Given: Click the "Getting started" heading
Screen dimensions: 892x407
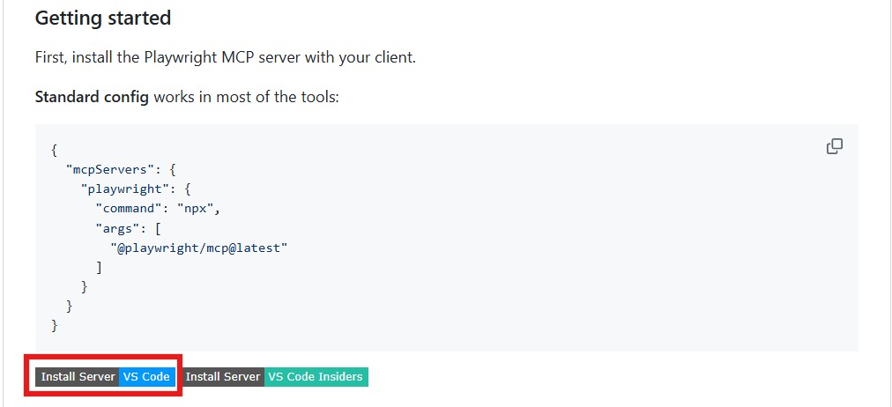Looking at the screenshot, I should click(102, 18).
